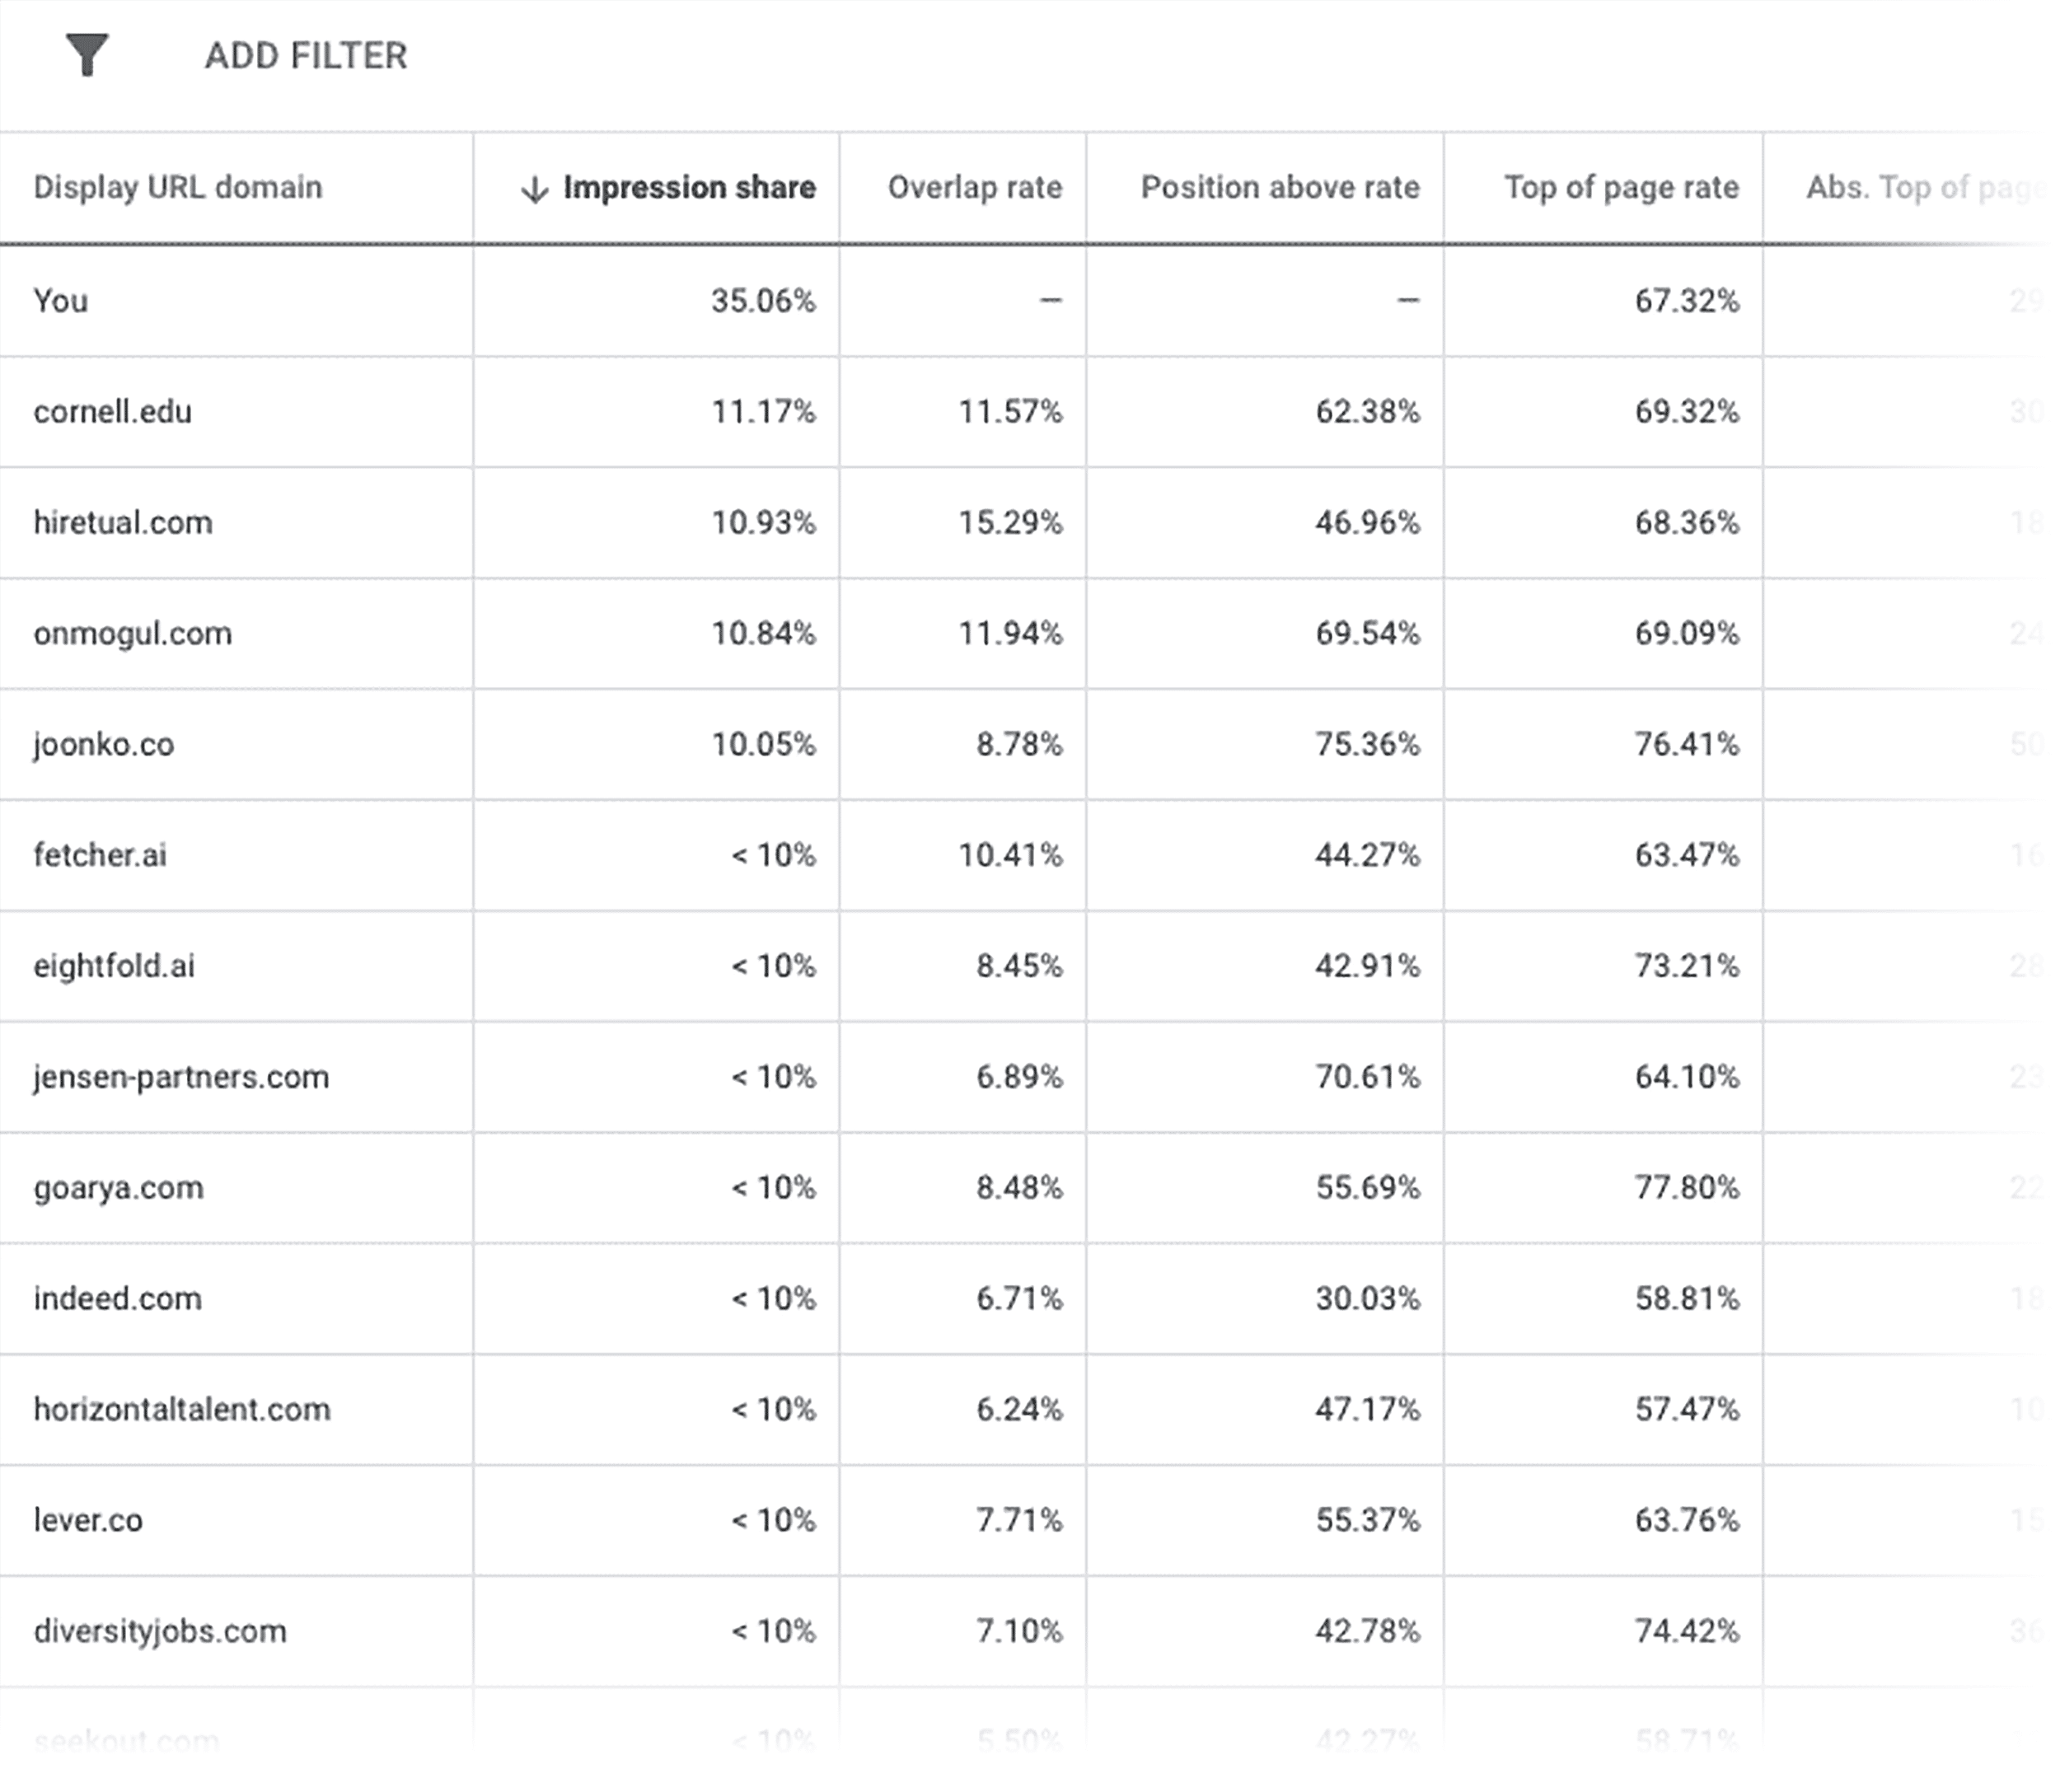Select the fetcher.ai domain entry
Image resolution: width=2060 pixels, height=1792 pixels.
[98, 855]
